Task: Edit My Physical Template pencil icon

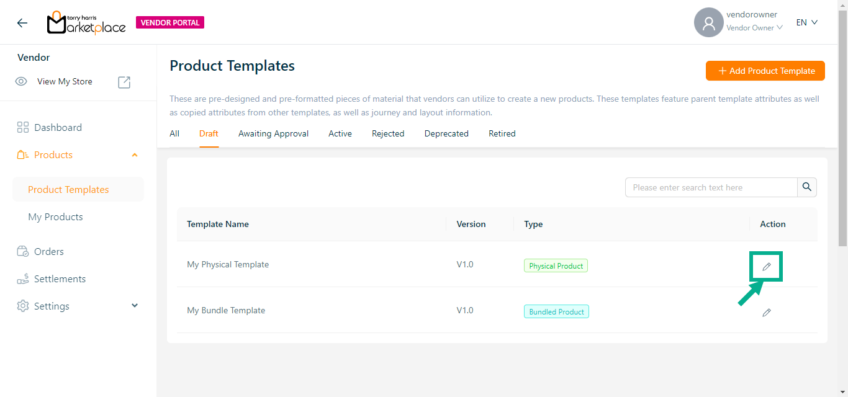Action: pyautogui.click(x=767, y=267)
